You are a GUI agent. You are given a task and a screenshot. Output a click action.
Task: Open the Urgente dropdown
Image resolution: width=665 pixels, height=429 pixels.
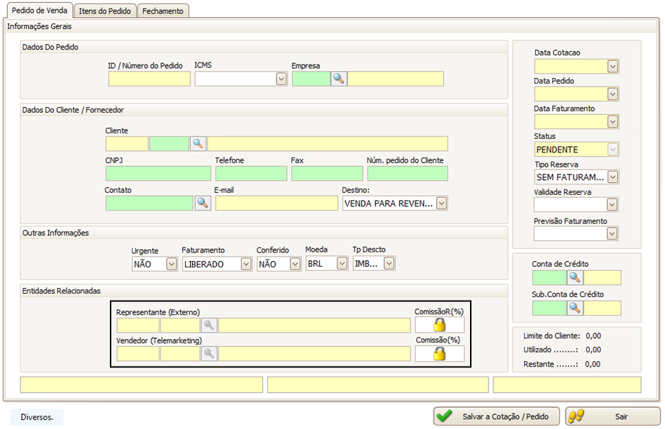(x=171, y=264)
